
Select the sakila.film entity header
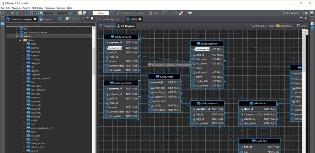[x=259, y=141]
